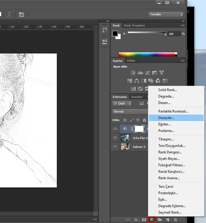Open the layer styles fx menu
This screenshot has width=206, height=223.
136,219
